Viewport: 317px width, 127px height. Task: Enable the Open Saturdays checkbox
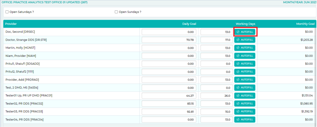7,12
